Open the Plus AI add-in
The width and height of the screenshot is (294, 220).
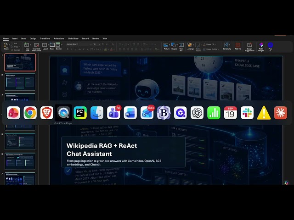pos(270,47)
